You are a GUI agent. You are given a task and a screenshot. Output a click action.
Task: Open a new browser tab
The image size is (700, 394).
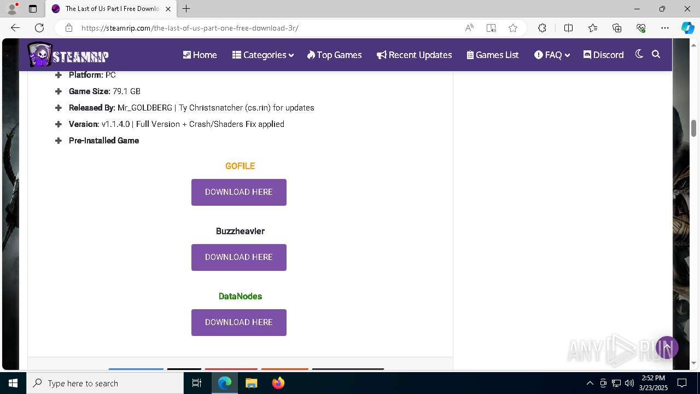(x=186, y=9)
